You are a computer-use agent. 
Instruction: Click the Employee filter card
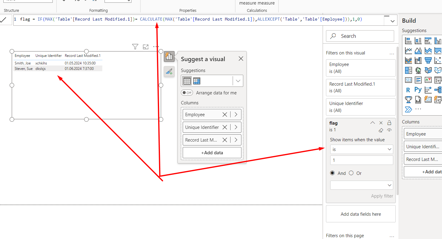[361, 68]
